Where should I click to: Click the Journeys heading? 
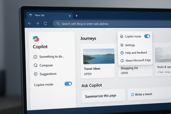[88, 38]
